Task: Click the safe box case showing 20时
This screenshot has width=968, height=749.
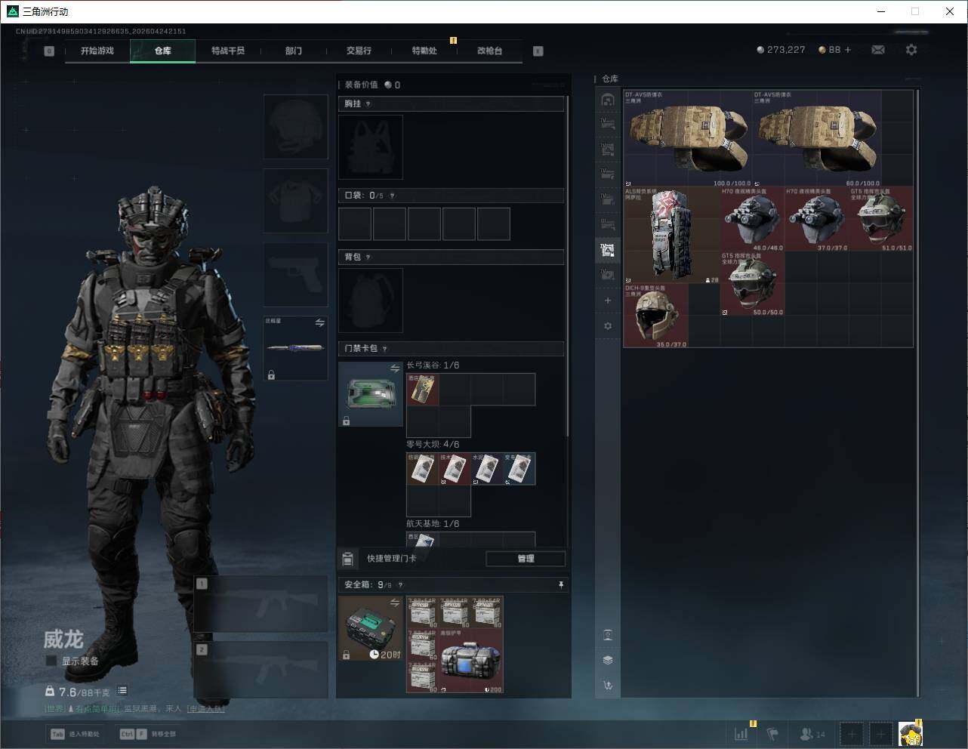Action: (371, 628)
